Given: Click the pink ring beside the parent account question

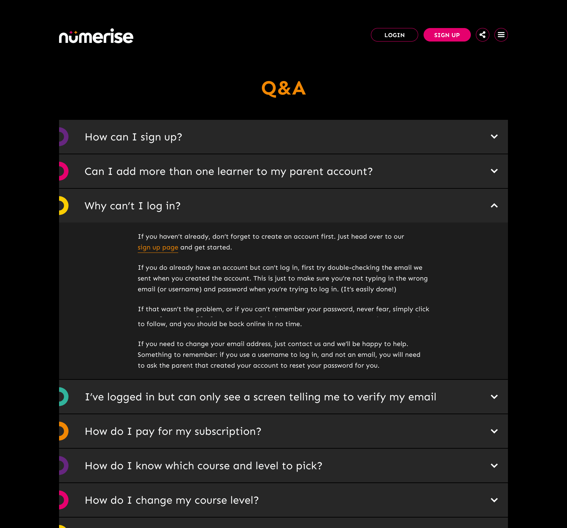Looking at the screenshot, I should pyautogui.click(x=63, y=171).
